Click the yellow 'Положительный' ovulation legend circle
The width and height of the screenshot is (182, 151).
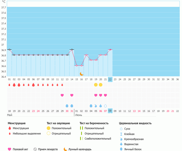49,128
